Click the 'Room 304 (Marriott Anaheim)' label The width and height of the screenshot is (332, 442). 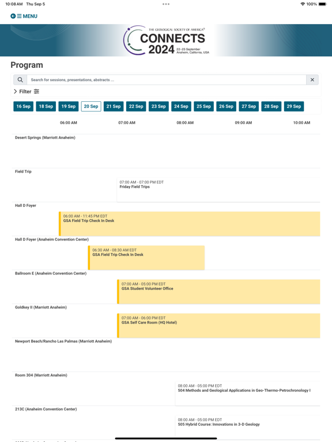click(41, 375)
